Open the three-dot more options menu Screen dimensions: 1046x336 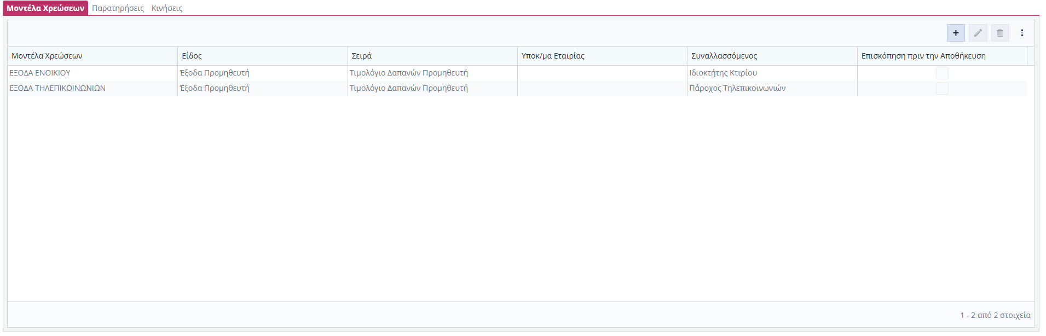pyautogui.click(x=1021, y=33)
